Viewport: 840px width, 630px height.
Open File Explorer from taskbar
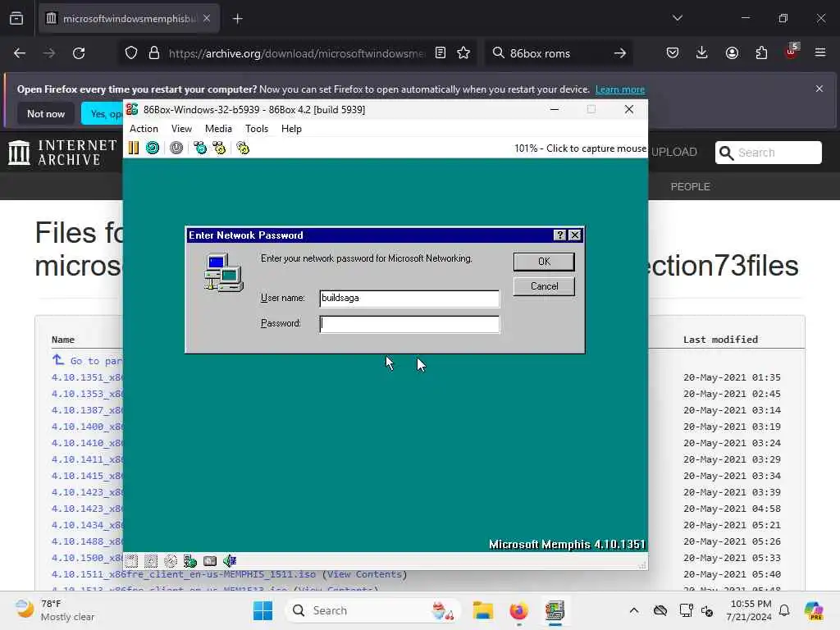pos(482,610)
